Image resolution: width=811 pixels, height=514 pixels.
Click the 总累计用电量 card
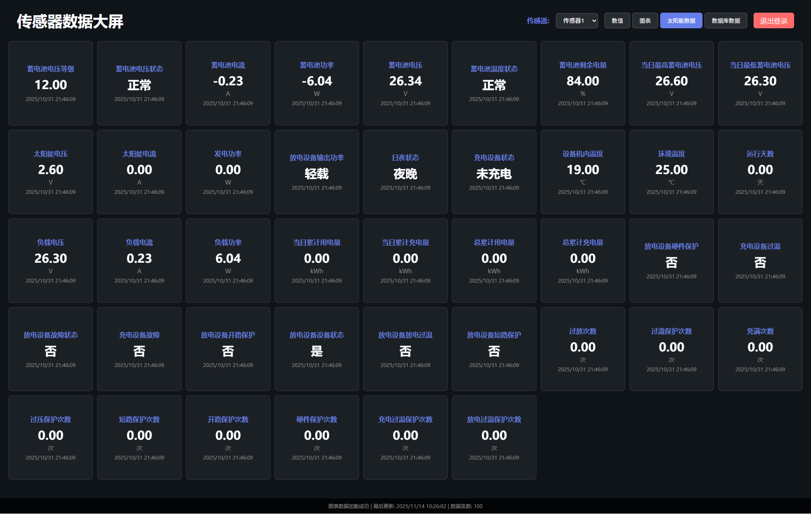[x=494, y=261]
